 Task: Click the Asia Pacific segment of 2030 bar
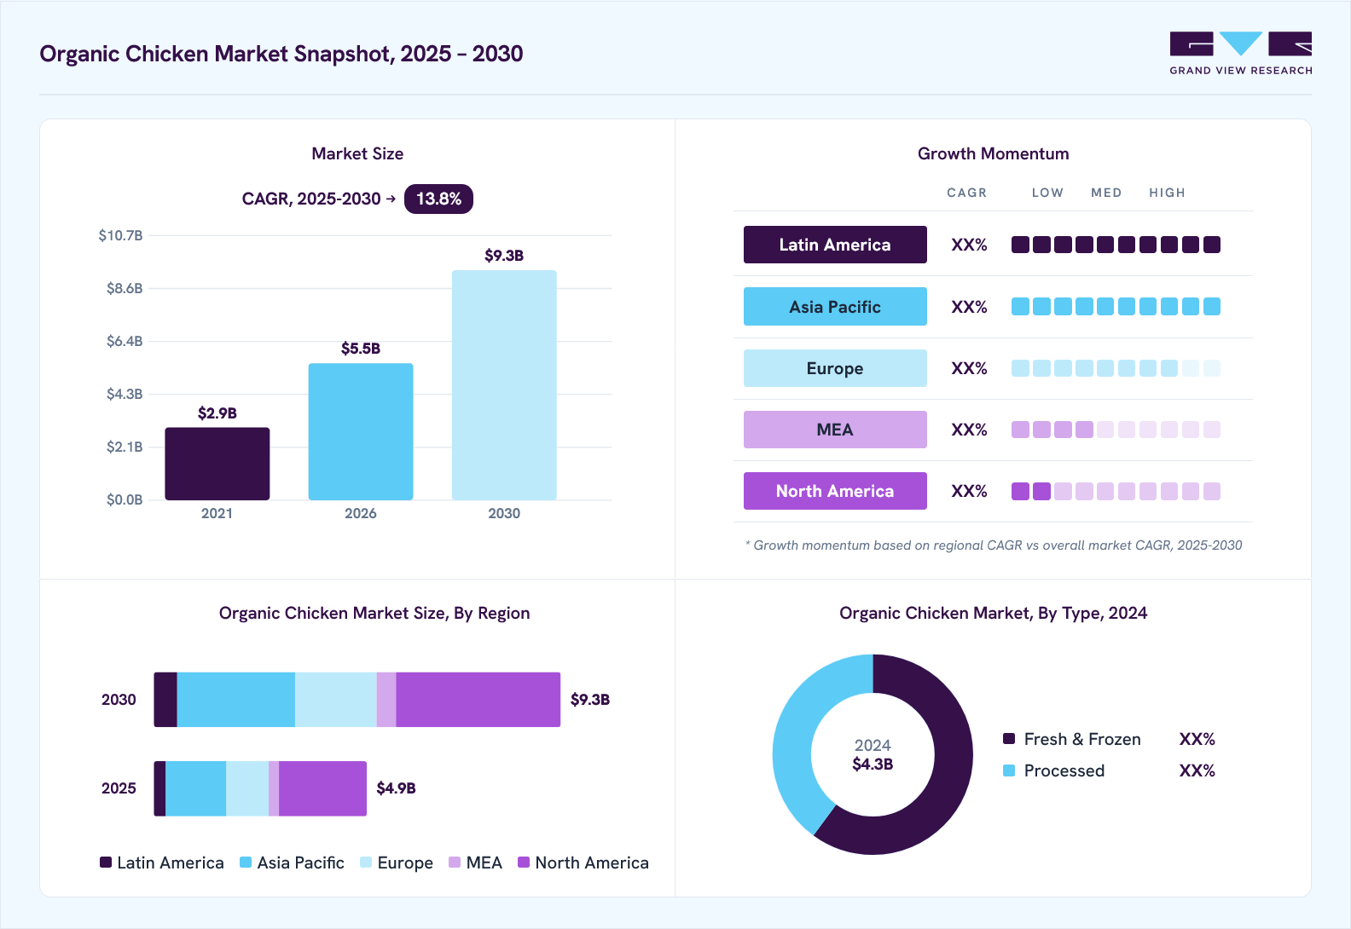click(236, 700)
